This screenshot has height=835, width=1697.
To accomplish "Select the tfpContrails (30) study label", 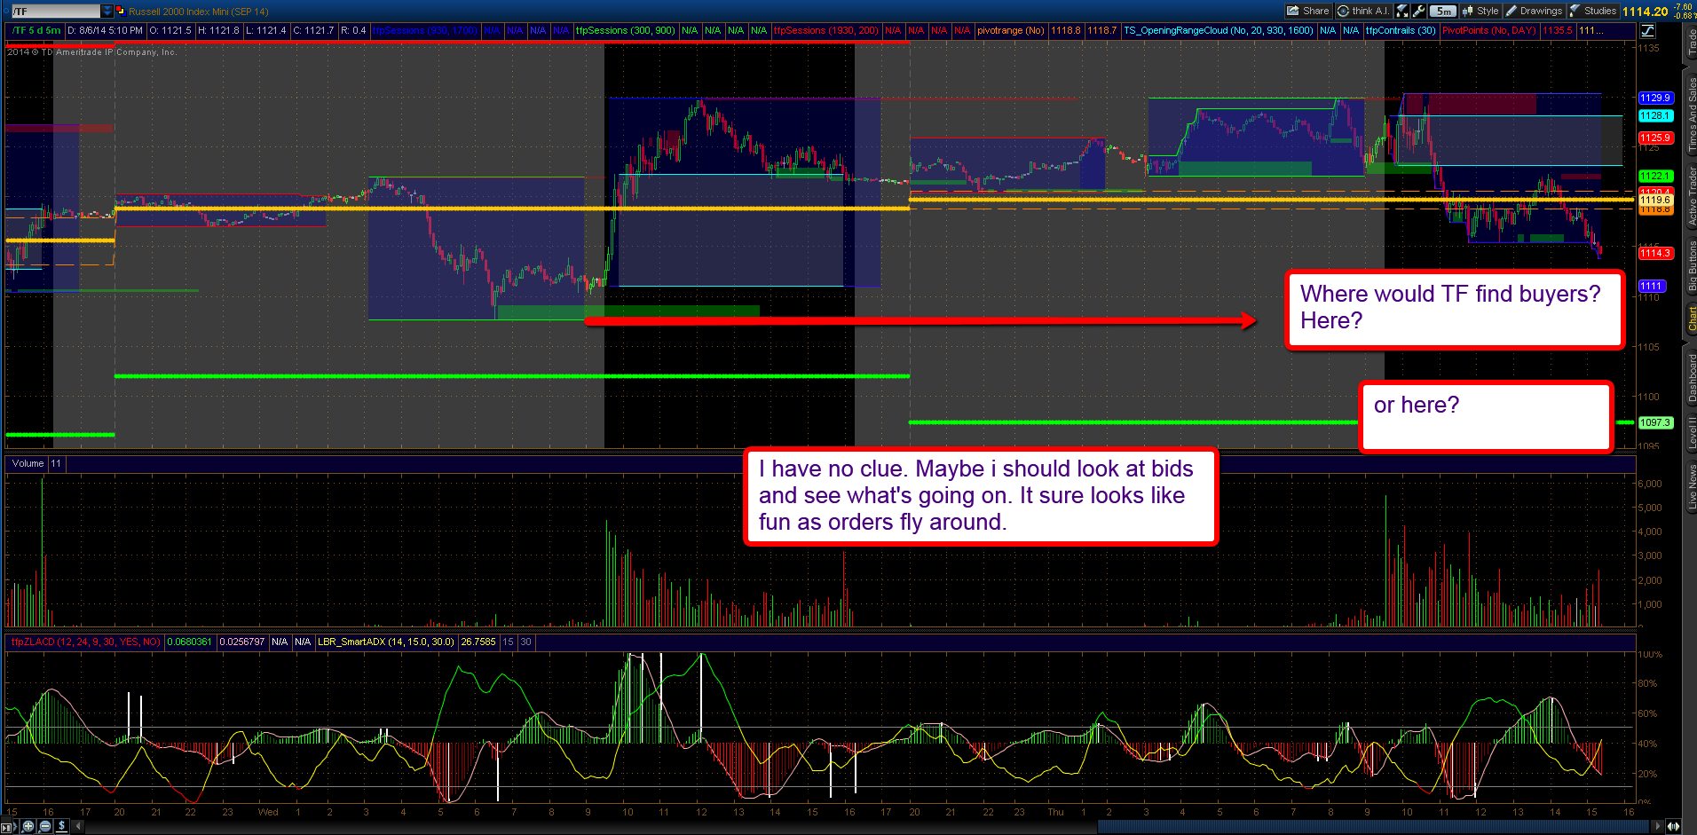I will point(1401,30).
